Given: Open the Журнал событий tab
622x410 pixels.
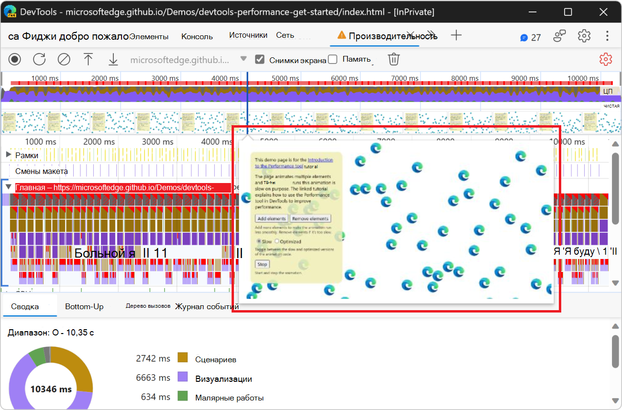Looking at the screenshot, I should coord(207,306).
